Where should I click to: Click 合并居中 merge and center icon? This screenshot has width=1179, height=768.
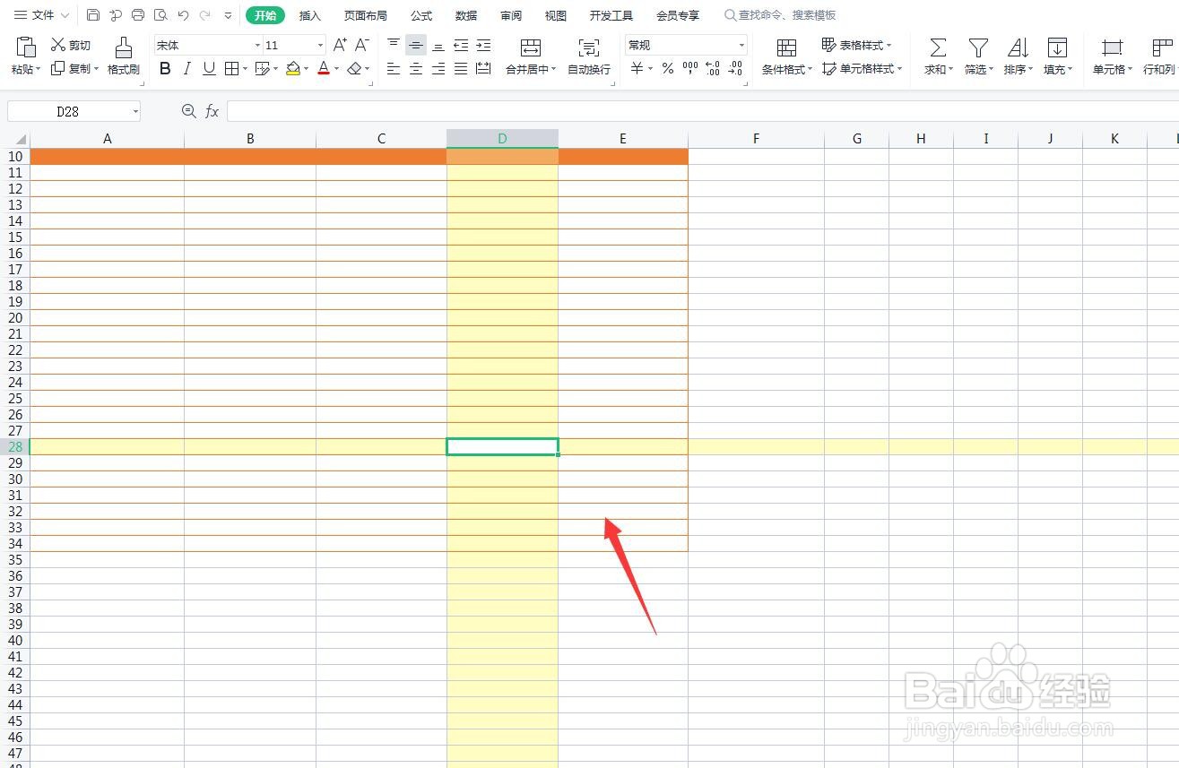[531, 47]
